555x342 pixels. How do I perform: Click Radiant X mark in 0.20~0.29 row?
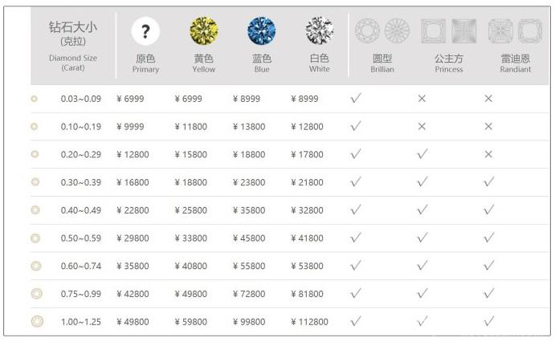point(488,154)
